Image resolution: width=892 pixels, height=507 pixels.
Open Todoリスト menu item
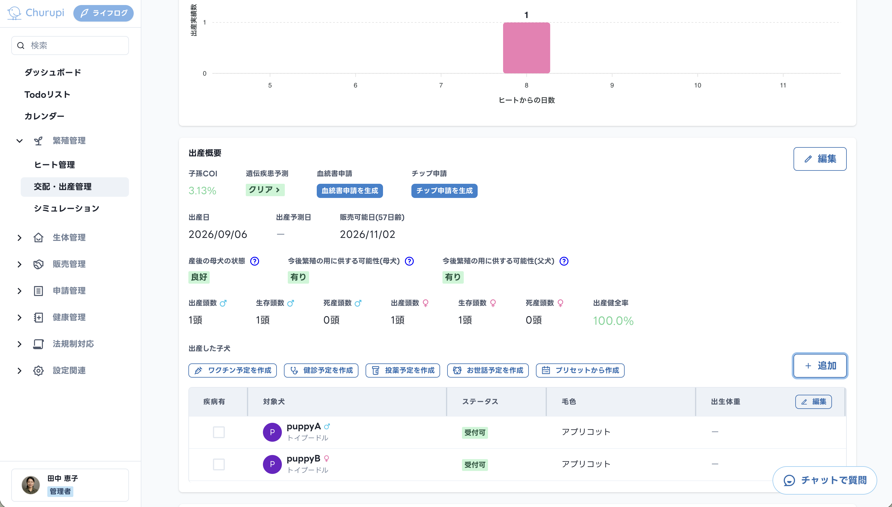pos(47,94)
